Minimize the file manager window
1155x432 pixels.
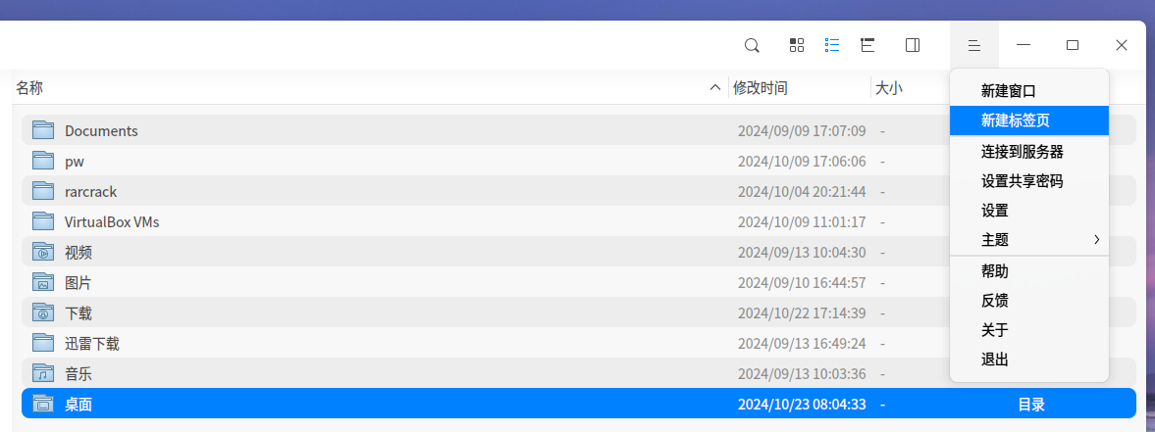click(1024, 45)
